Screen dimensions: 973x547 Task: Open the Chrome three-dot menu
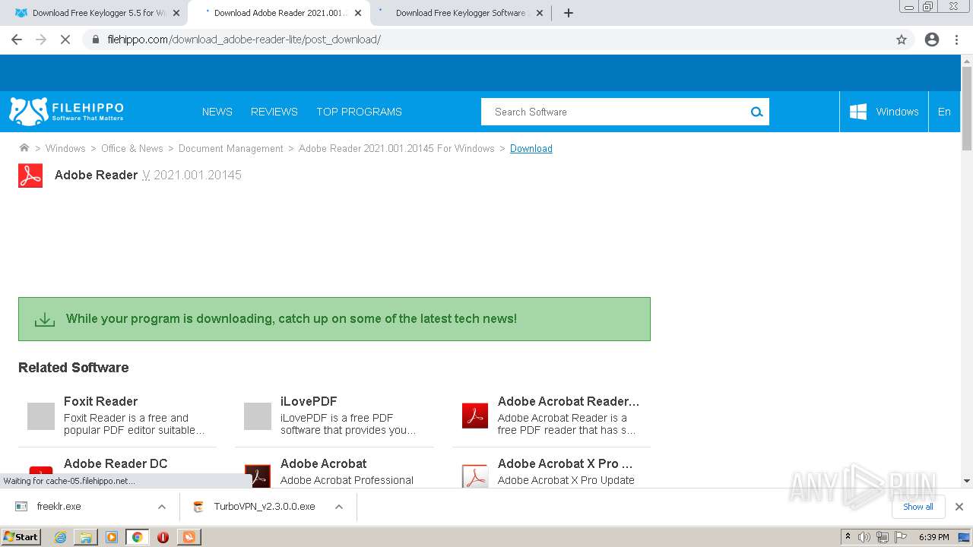[x=956, y=40]
